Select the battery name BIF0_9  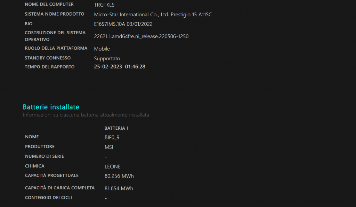[112, 137]
